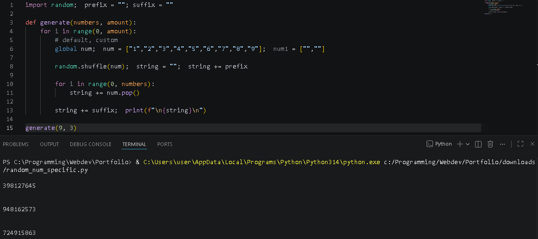The image size is (538, 239).
Task: Click 'random_num_specific.py' in terminal command
Action: tap(47, 170)
